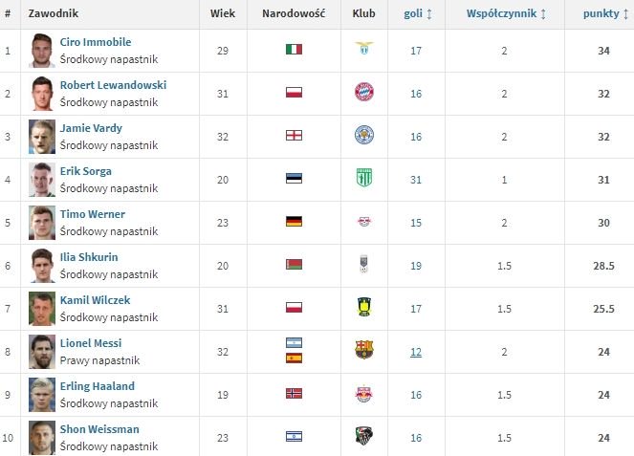Click the Israeli flag for Shon Weissman
Viewport: 634px width, 456px height.
point(294,436)
